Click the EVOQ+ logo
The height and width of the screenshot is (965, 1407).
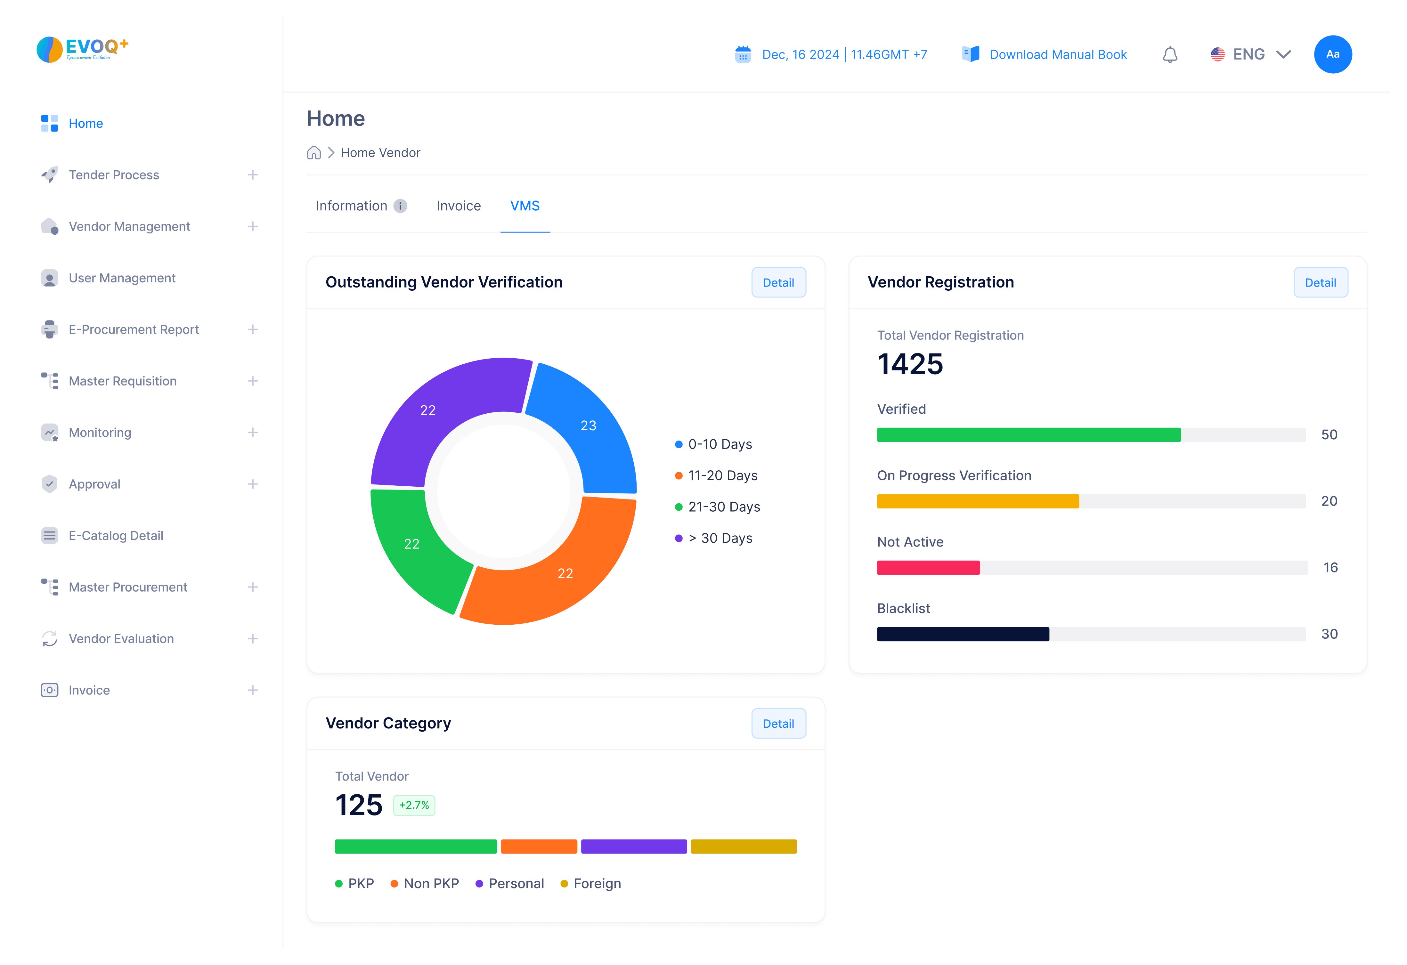(83, 50)
